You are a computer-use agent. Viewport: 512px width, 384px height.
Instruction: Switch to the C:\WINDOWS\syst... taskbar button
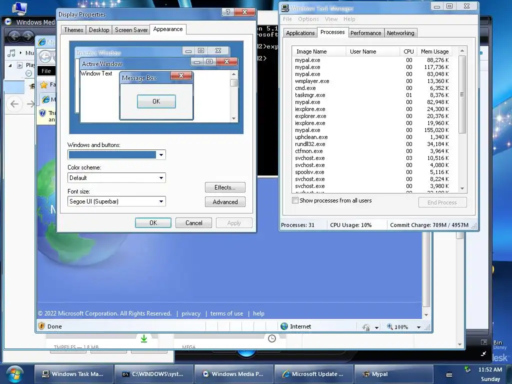[153, 374]
